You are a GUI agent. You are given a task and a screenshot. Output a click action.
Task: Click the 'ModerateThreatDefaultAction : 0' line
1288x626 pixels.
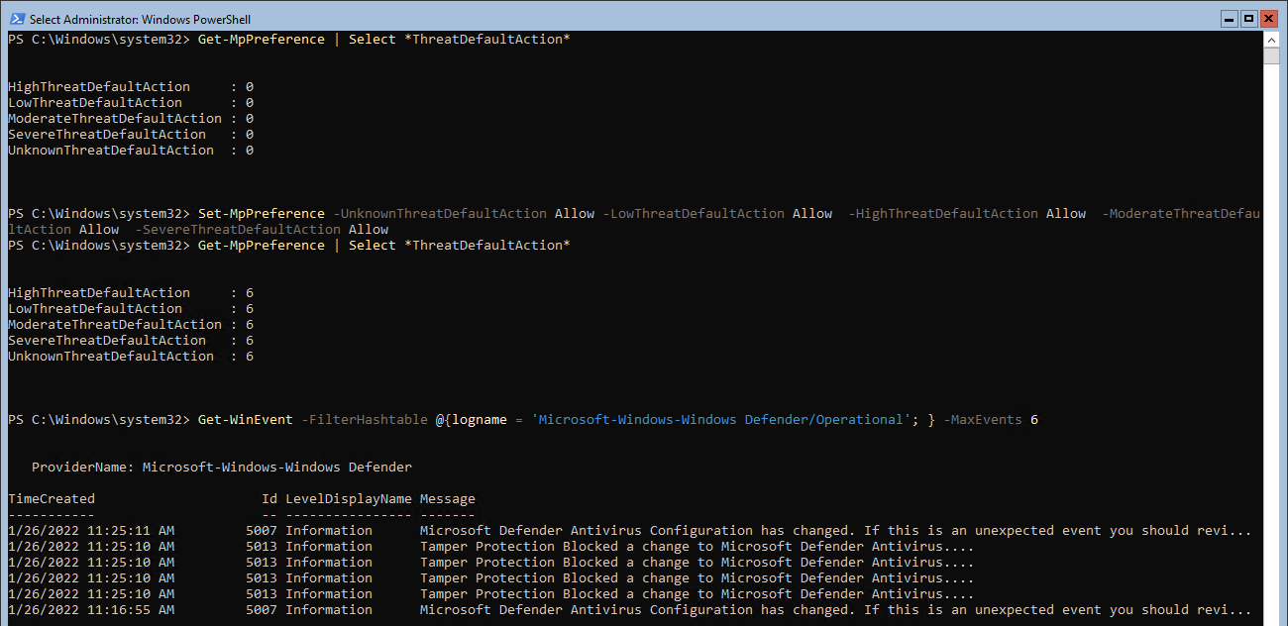click(131, 119)
